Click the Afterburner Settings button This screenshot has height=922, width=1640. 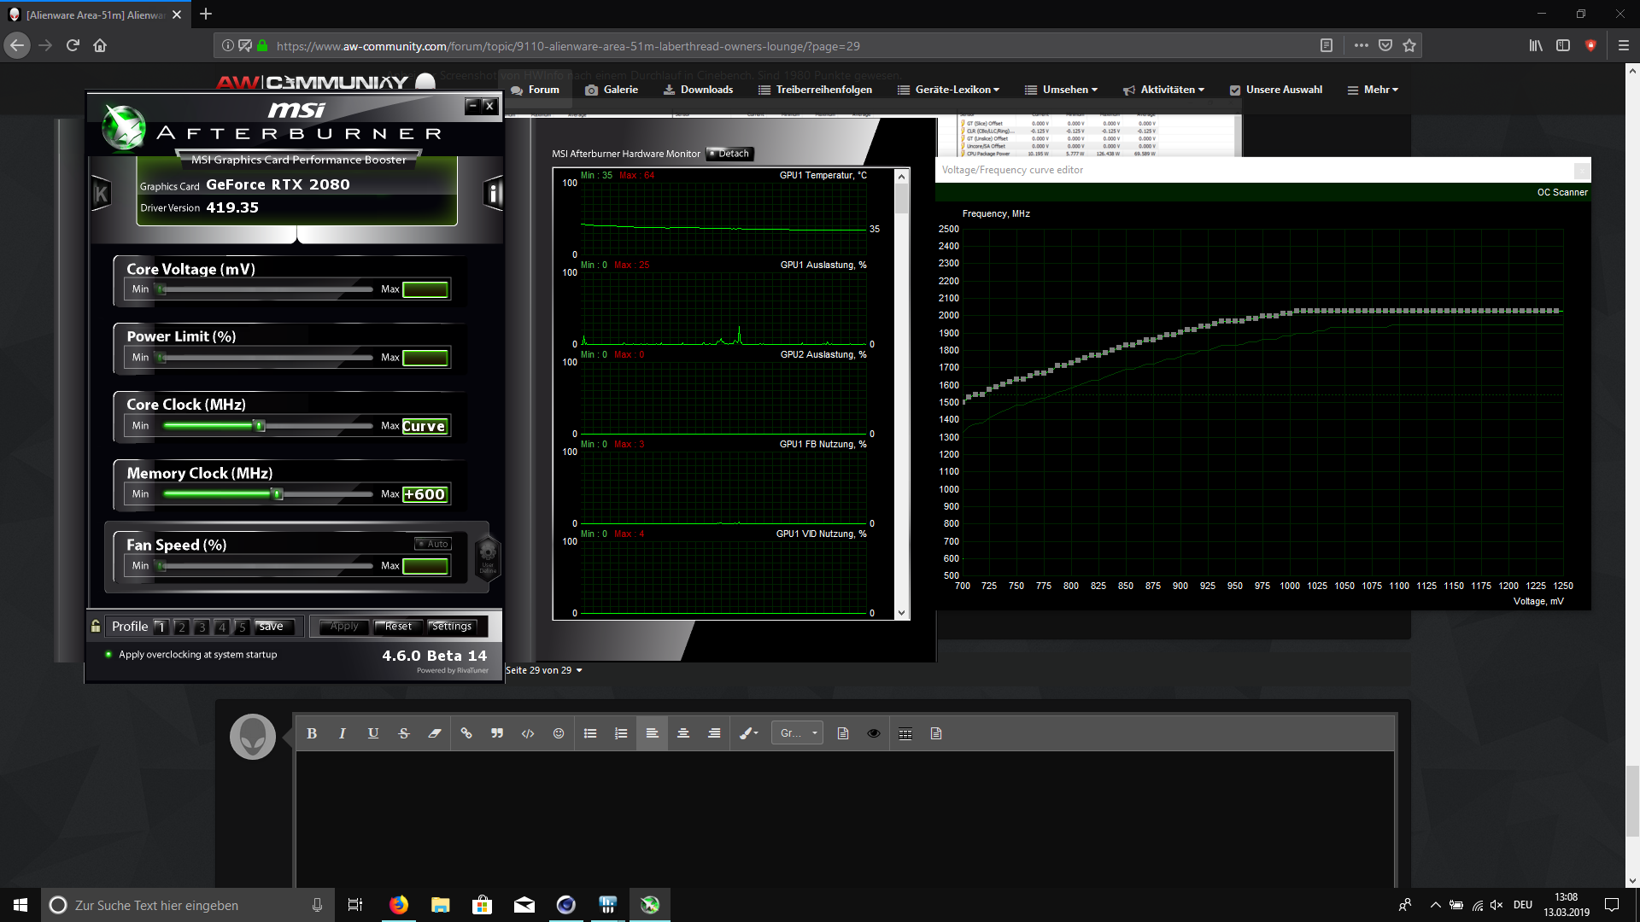coord(452,627)
